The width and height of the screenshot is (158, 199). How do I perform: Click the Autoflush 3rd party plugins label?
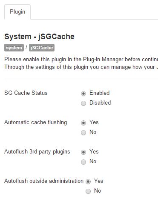point(37,152)
